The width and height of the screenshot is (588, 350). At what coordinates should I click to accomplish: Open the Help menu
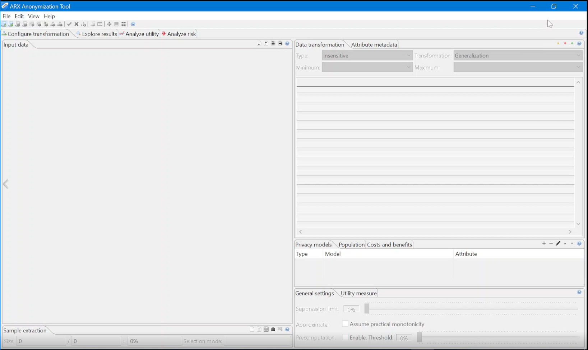click(x=49, y=16)
